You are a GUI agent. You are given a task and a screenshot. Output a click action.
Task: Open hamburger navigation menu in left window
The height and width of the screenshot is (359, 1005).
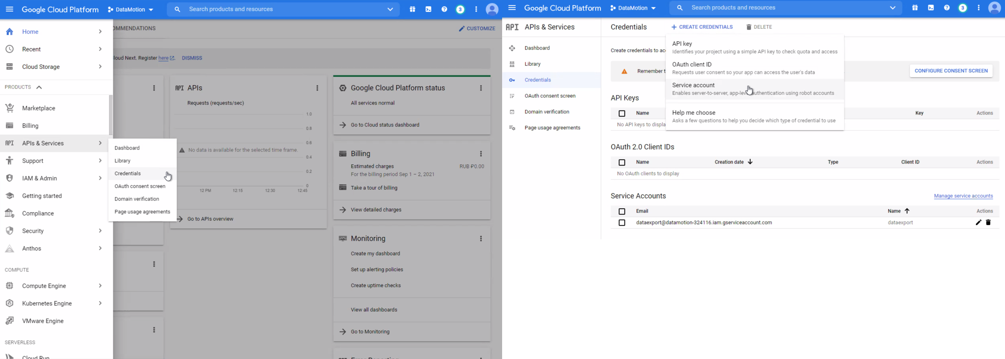coord(9,9)
